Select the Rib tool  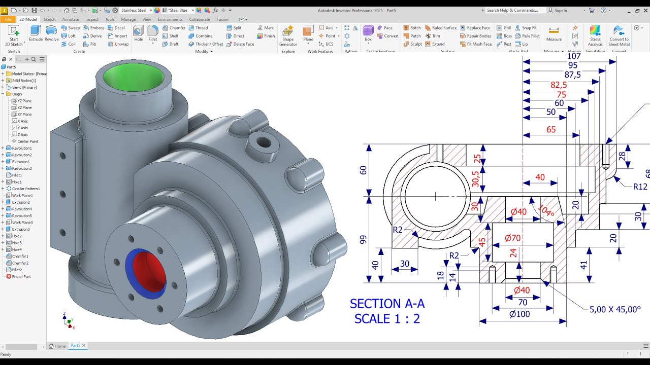89,44
